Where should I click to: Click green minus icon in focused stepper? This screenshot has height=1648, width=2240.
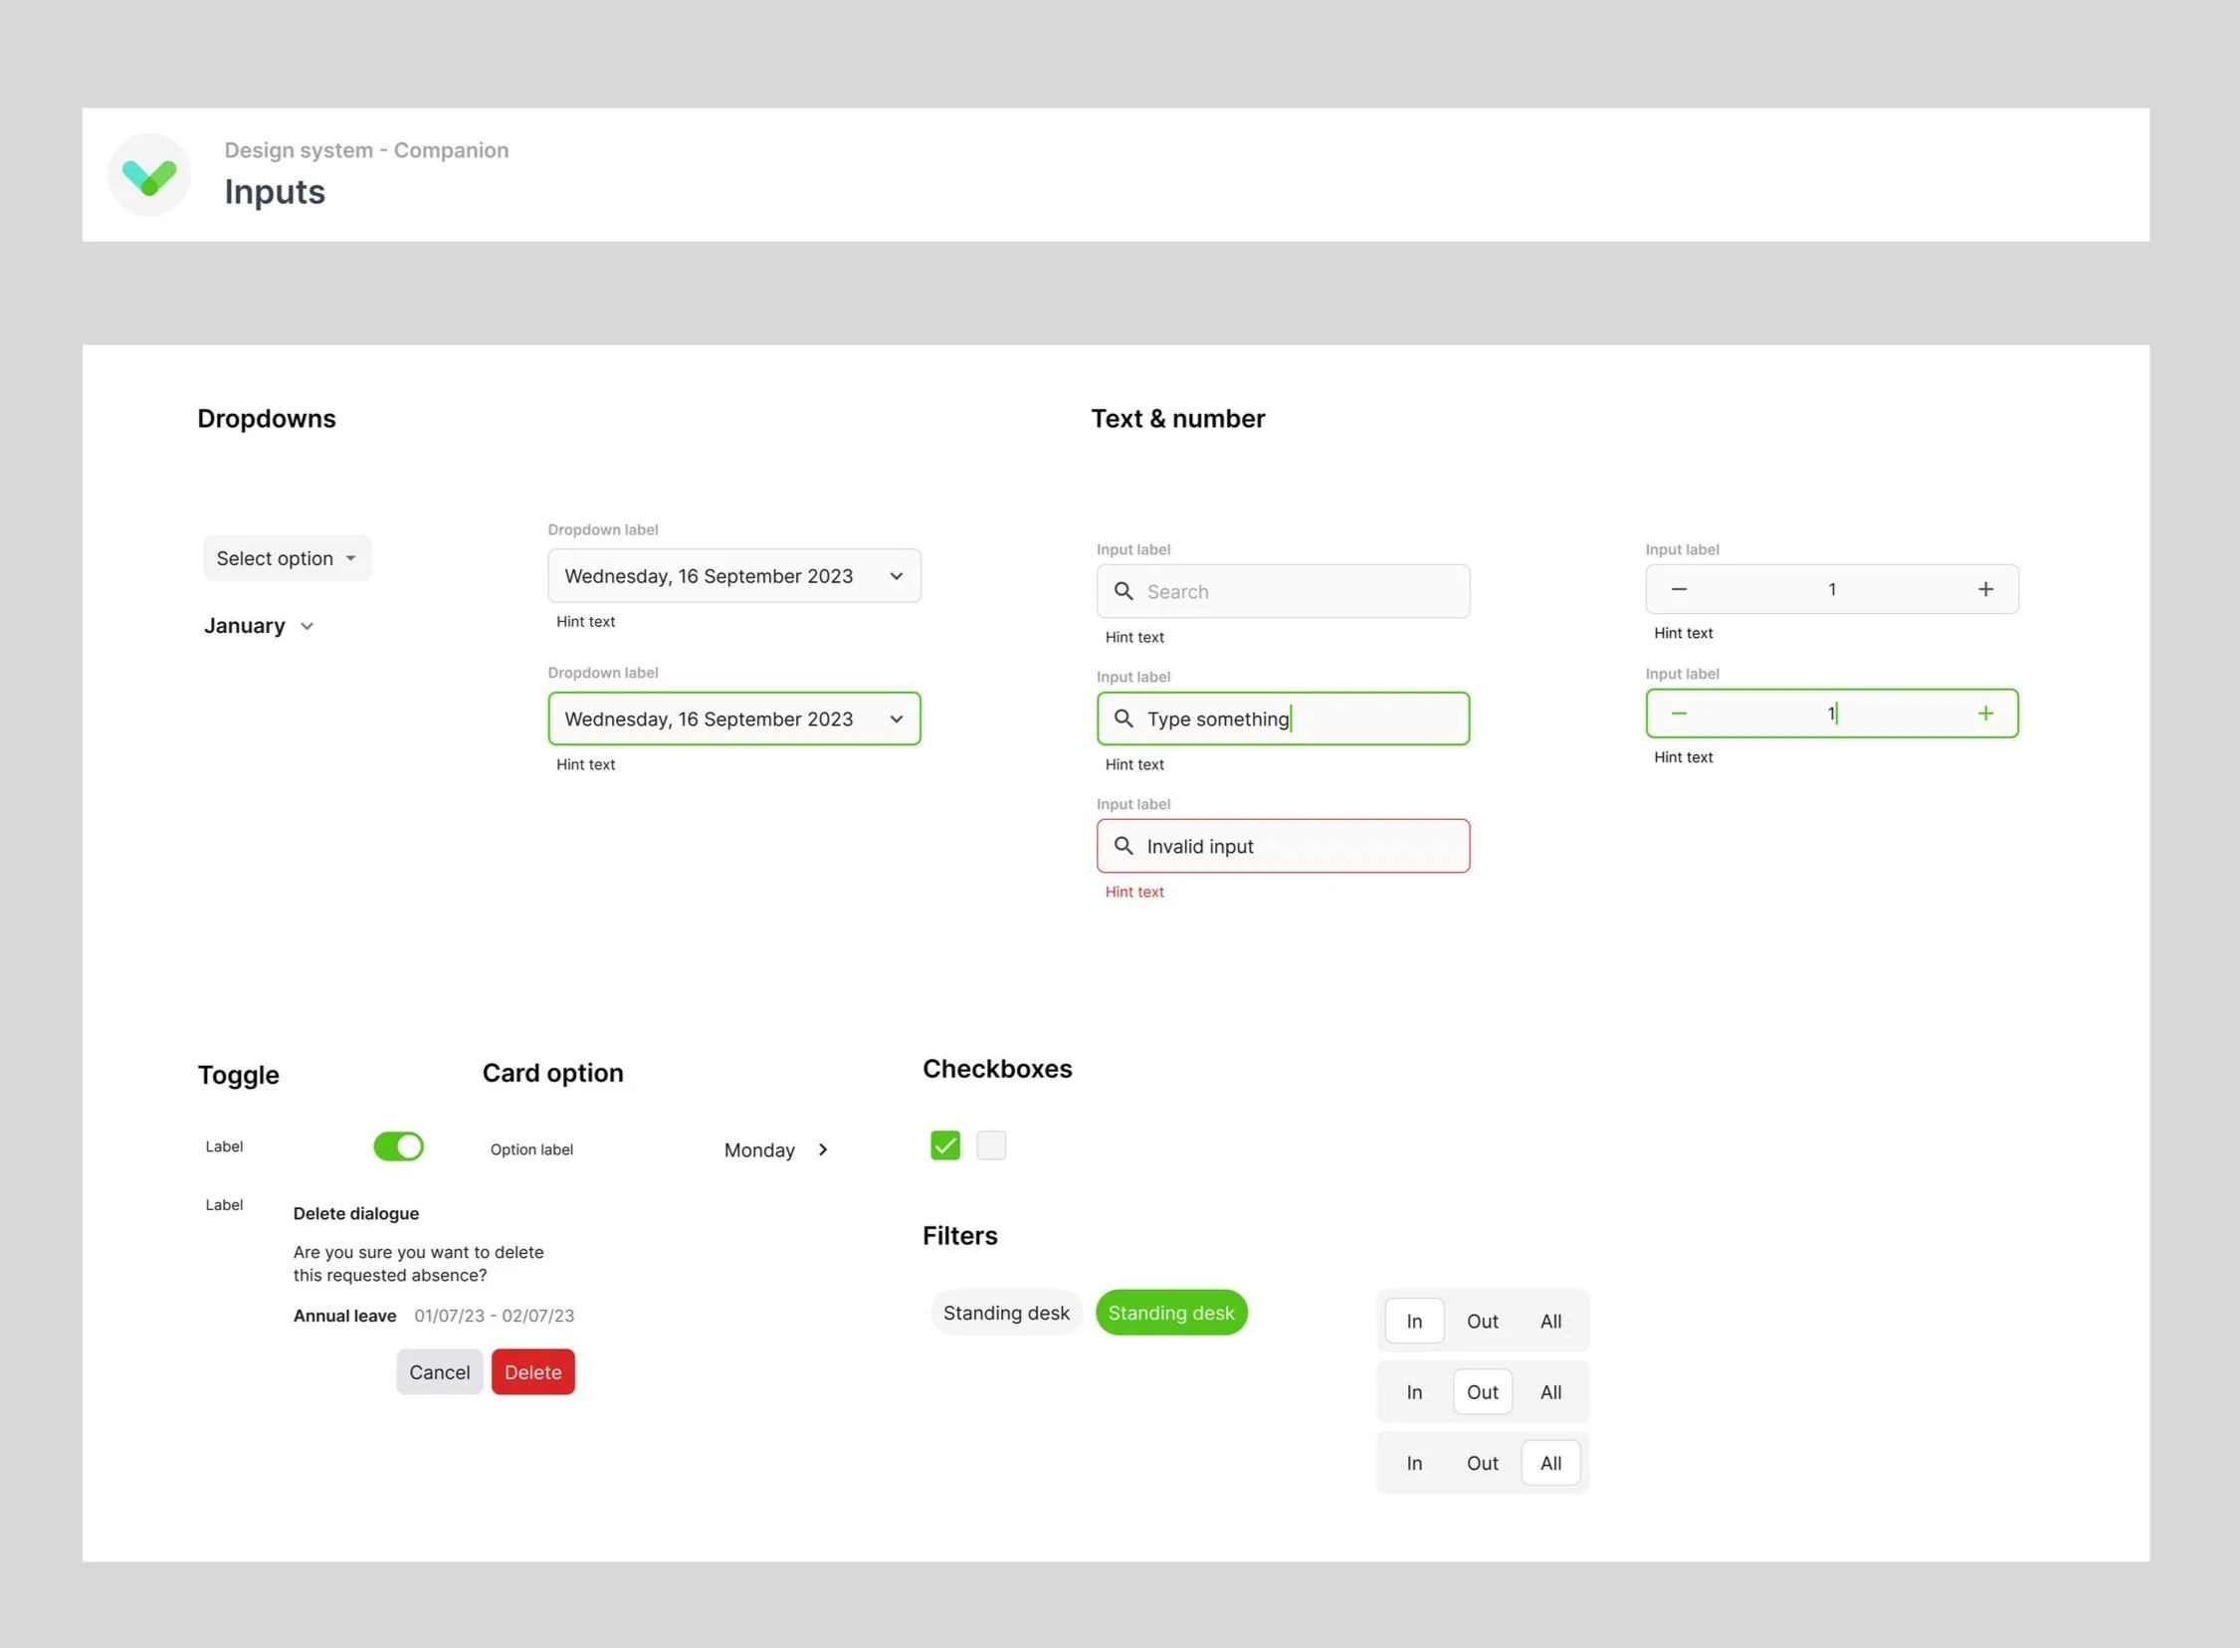(1679, 714)
